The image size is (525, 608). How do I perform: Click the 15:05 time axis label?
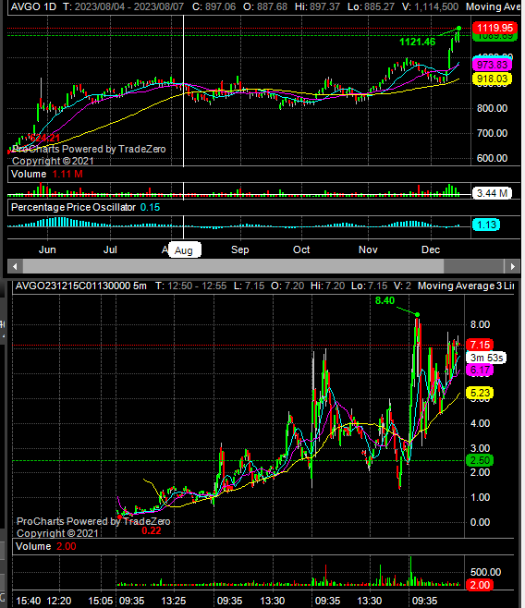(x=101, y=601)
